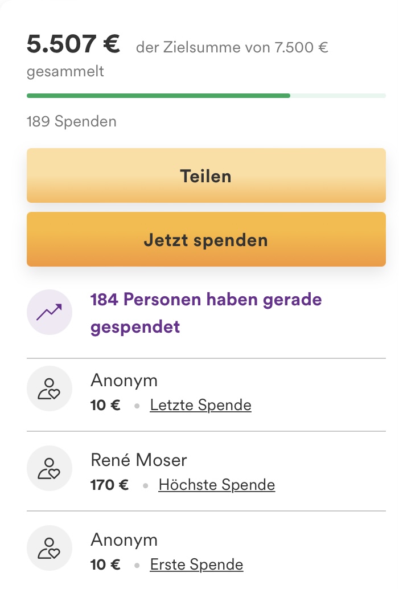The width and height of the screenshot is (399, 589).
Task: Click the 5.507 € collected amount
Action: coord(73,44)
